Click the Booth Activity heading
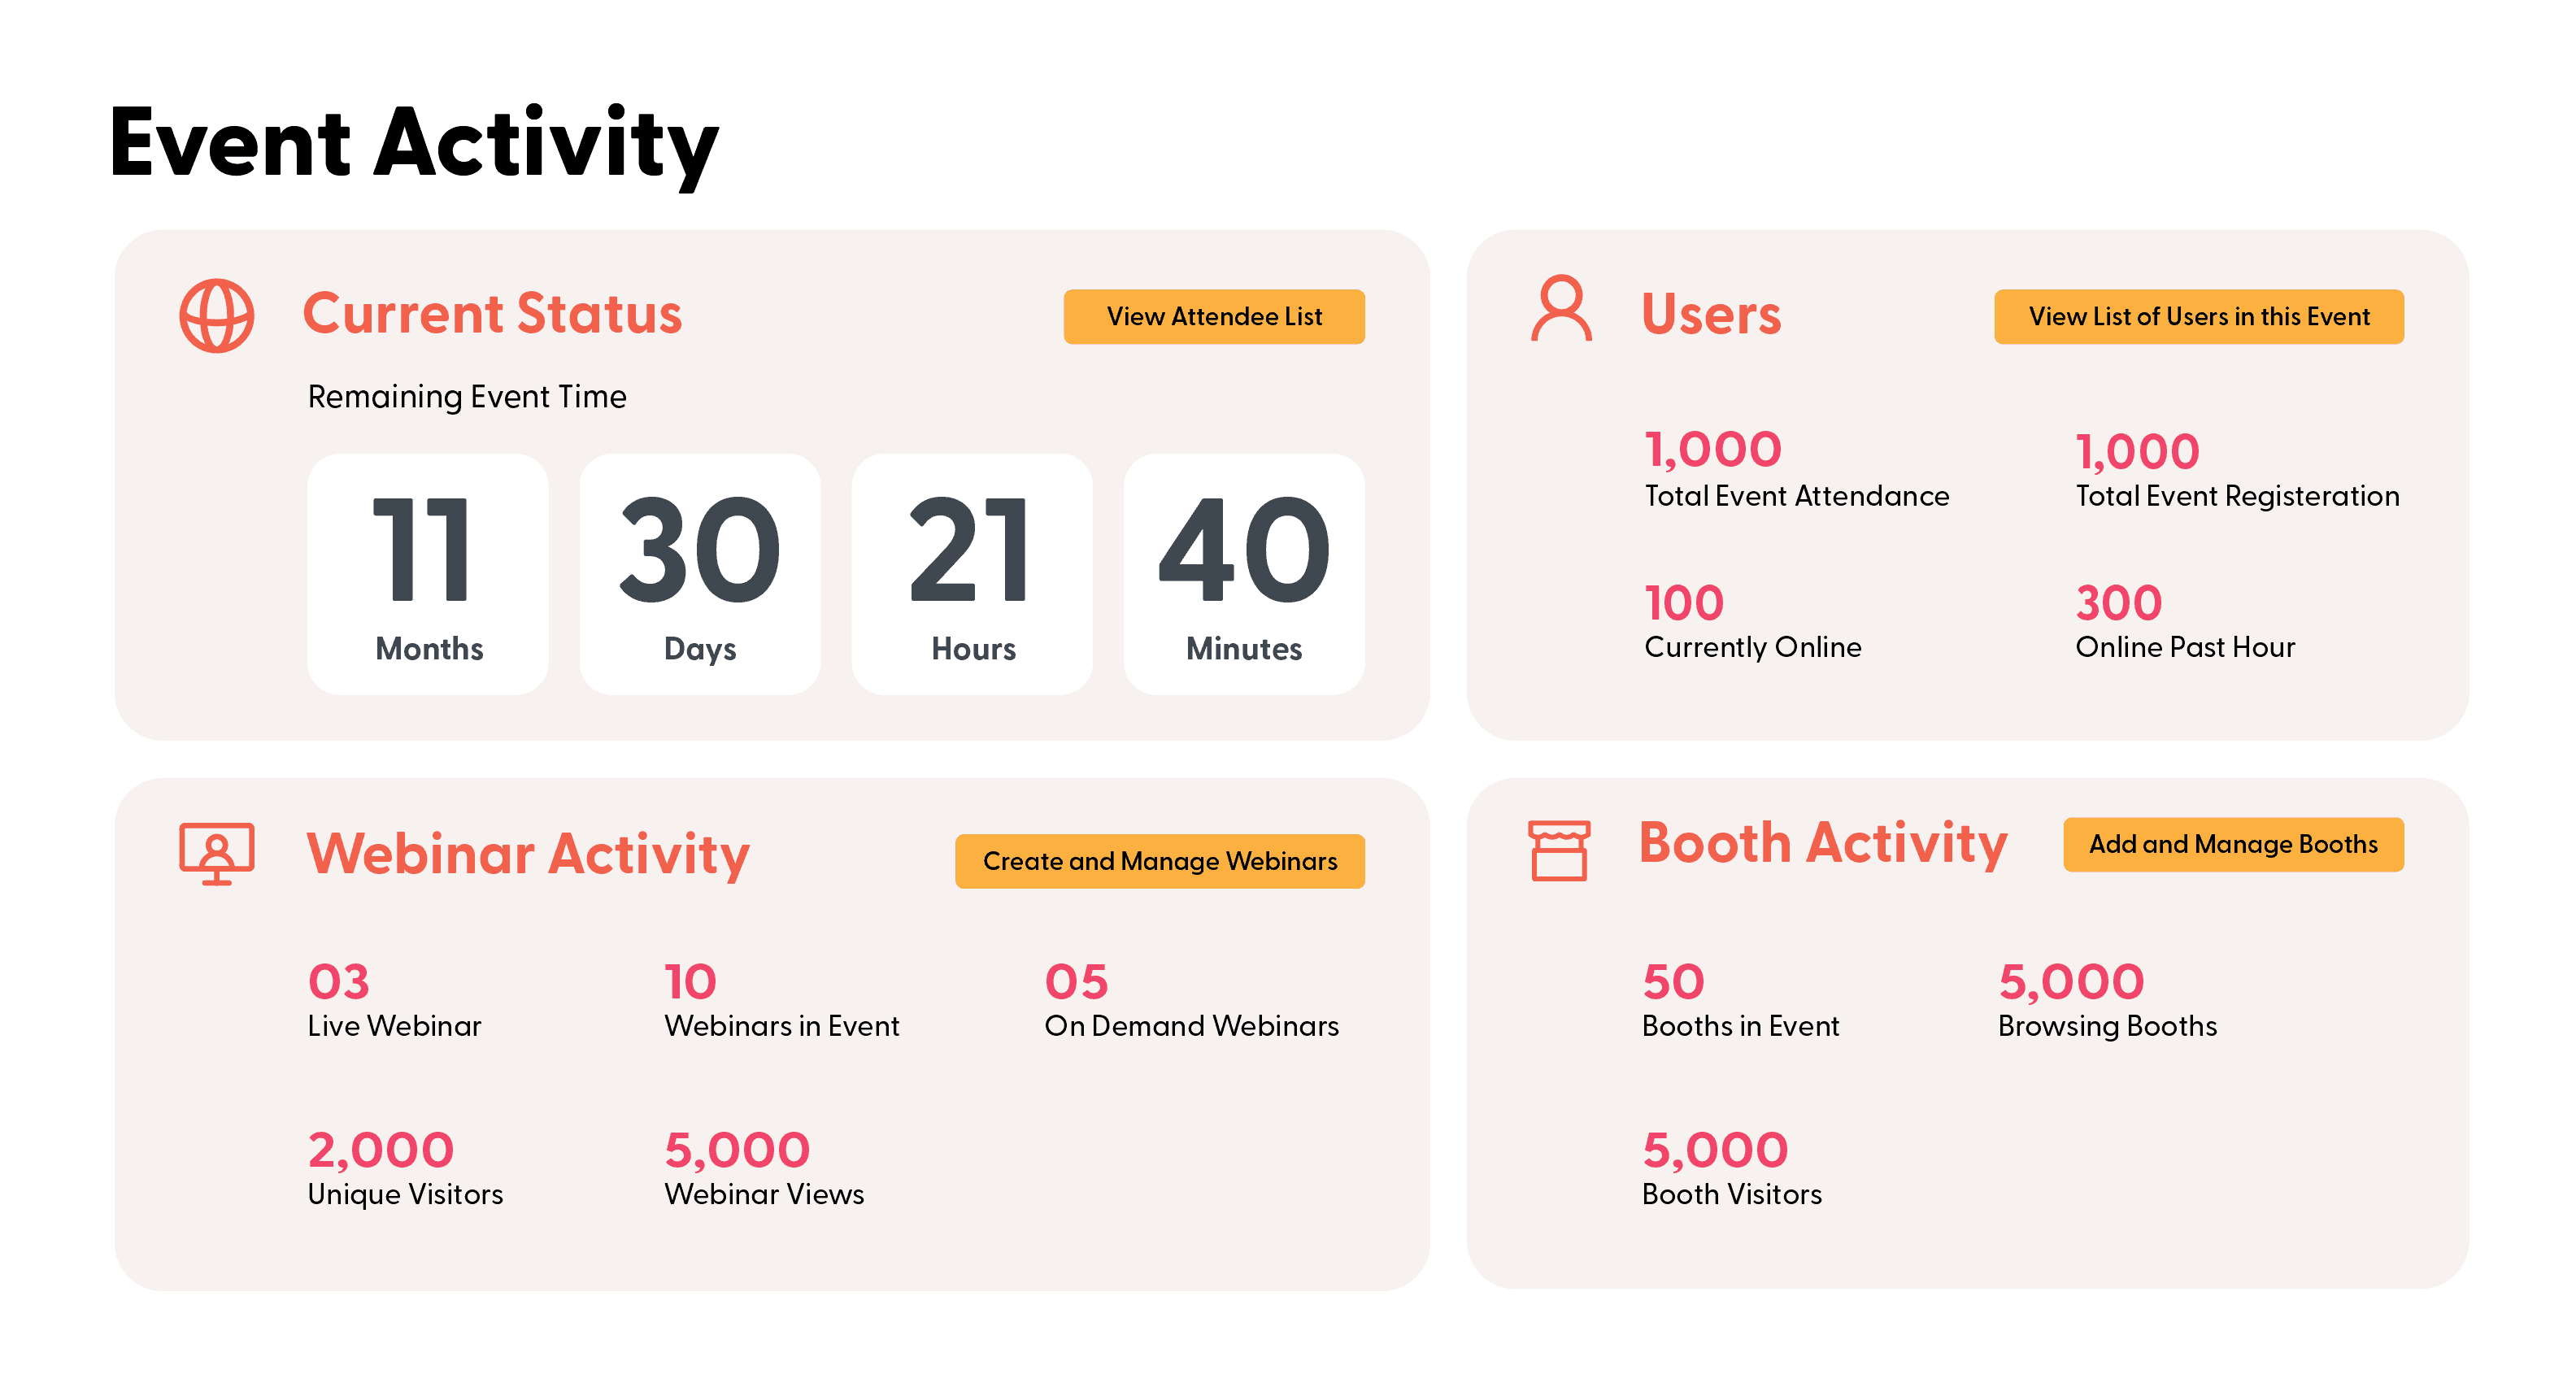This screenshot has height=1383, width=2576. (x=1822, y=843)
